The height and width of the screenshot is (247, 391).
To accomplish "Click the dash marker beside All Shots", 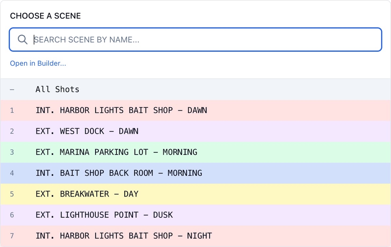I will (12, 89).
